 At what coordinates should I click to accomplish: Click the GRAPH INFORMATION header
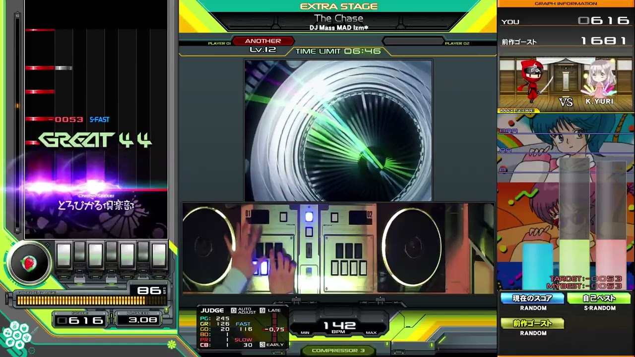point(566,3)
